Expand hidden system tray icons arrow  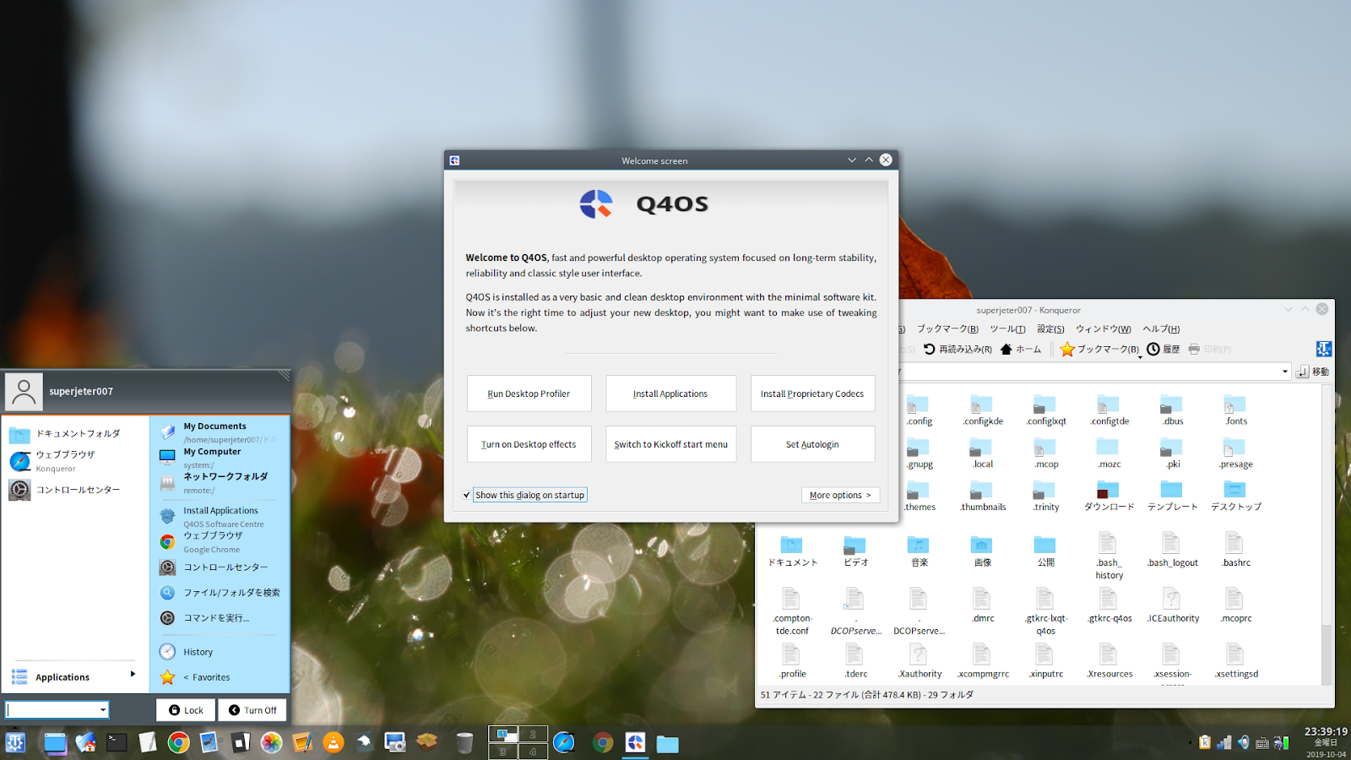pos(1191,743)
